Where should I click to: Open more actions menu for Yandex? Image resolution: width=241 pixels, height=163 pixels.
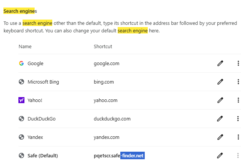click(x=238, y=137)
